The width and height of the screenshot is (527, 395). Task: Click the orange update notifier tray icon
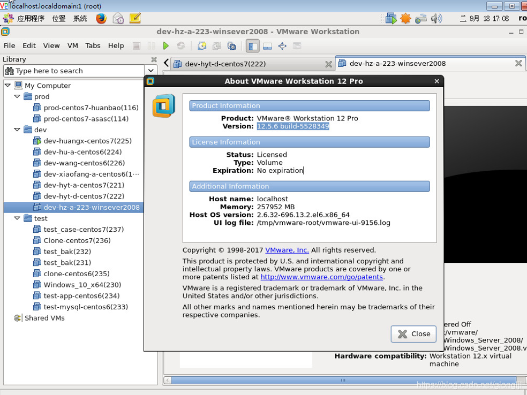(405, 18)
